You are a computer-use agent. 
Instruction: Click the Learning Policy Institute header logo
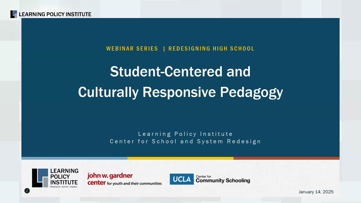coord(51,14)
